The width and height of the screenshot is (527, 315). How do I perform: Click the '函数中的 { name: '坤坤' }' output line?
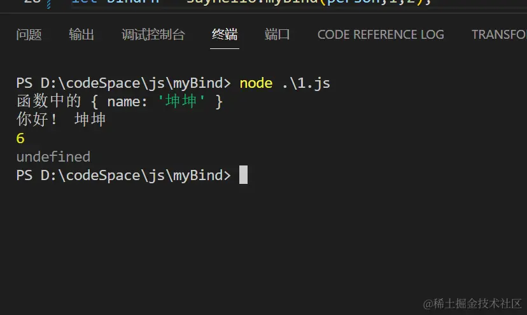point(120,101)
